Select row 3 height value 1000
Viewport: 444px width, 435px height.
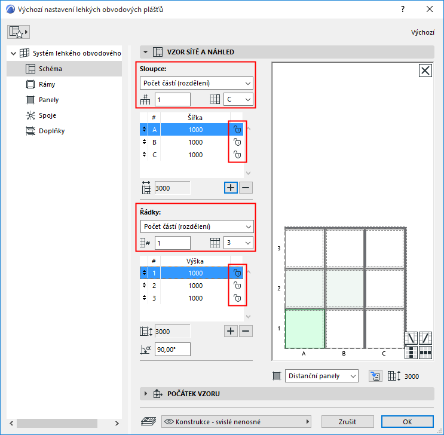pyautogui.click(x=195, y=298)
